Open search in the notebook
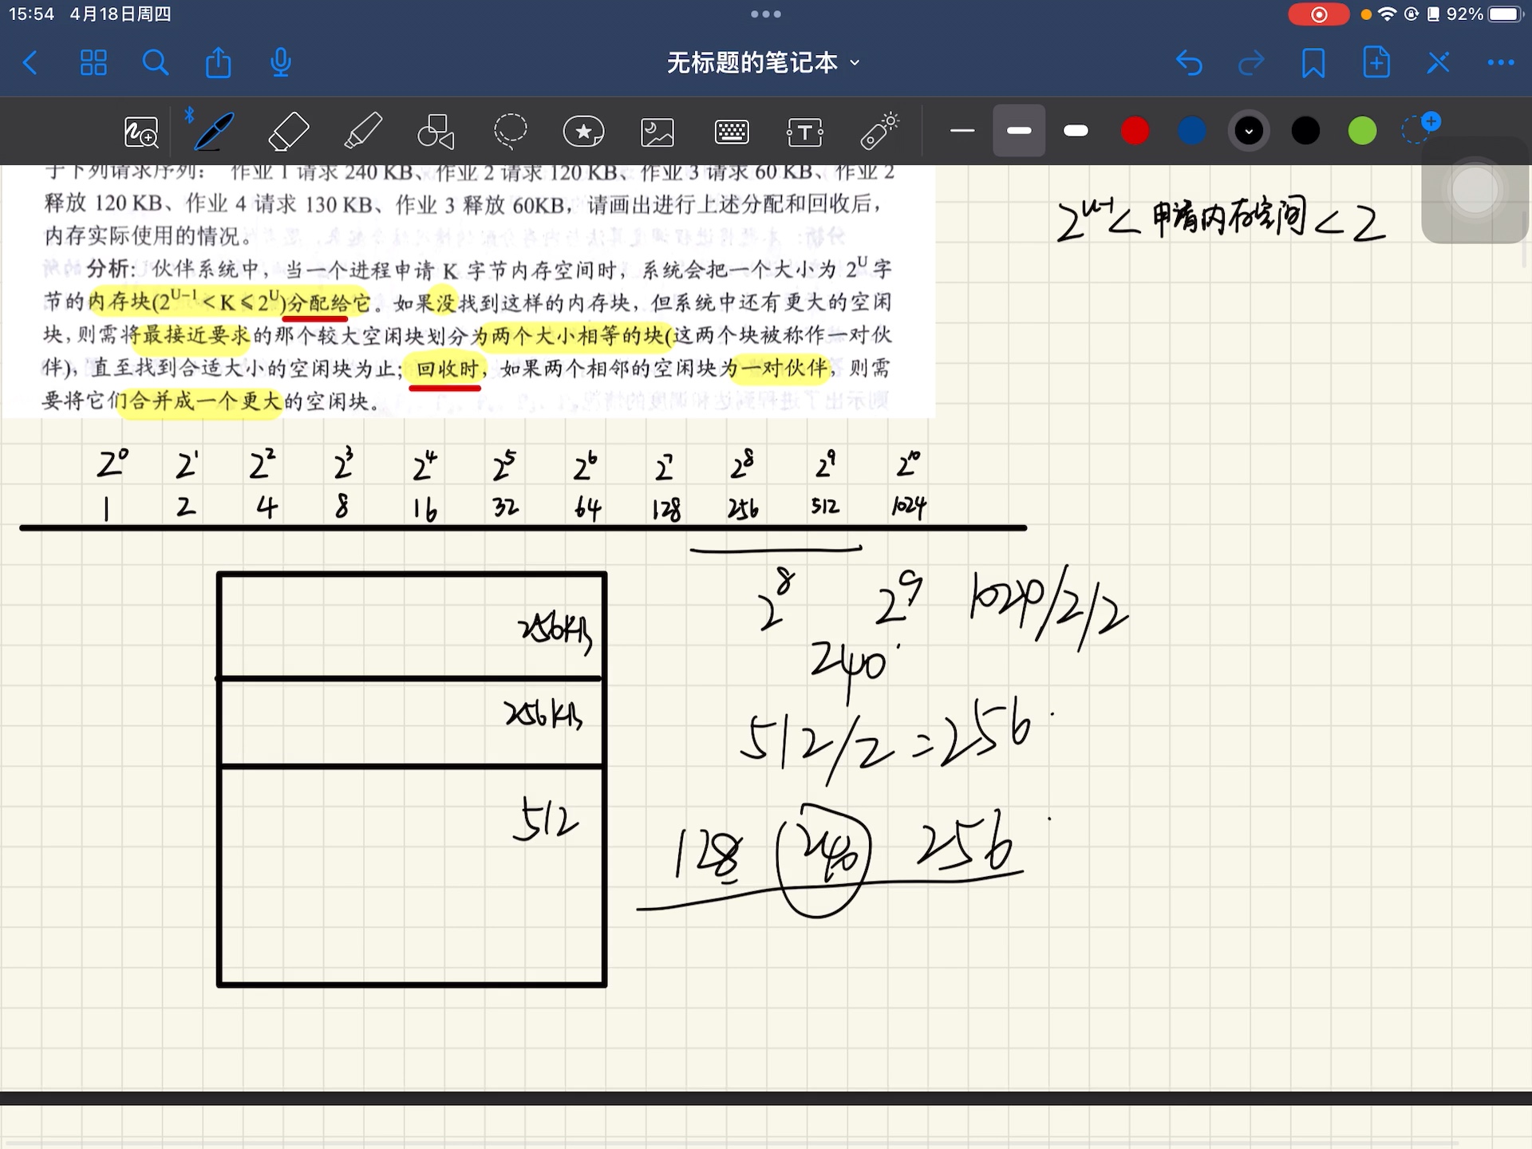 [156, 62]
